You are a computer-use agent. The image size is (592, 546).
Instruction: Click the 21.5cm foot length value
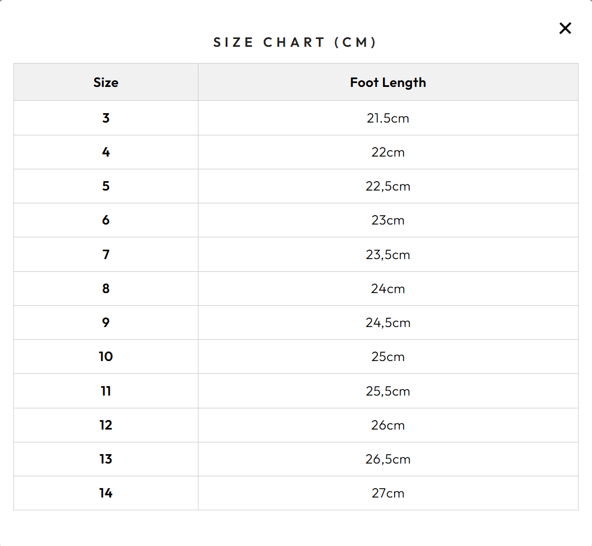[388, 118]
